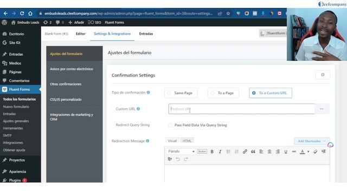Image resolution: width=347 pixels, height=195 pixels.
Task: Open Otras confirmaciones section
Action: 74,84
